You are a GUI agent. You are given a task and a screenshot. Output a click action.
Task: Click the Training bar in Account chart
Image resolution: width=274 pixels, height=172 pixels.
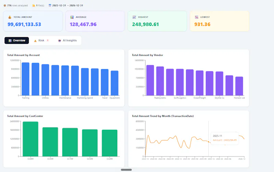coord(25,79)
